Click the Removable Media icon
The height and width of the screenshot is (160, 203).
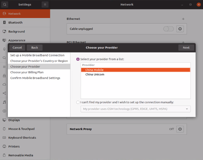pyautogui.click(x=4, y=155)
